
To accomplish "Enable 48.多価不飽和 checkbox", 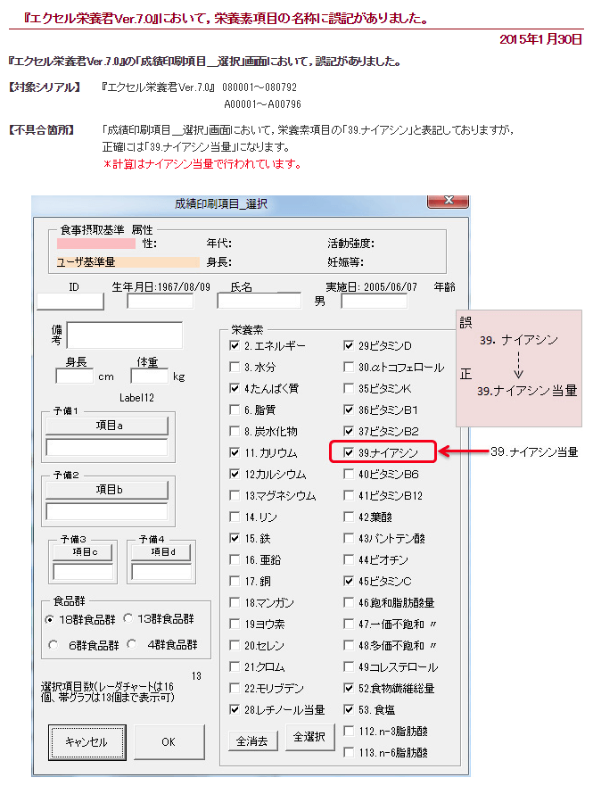I will coord(349,646).
